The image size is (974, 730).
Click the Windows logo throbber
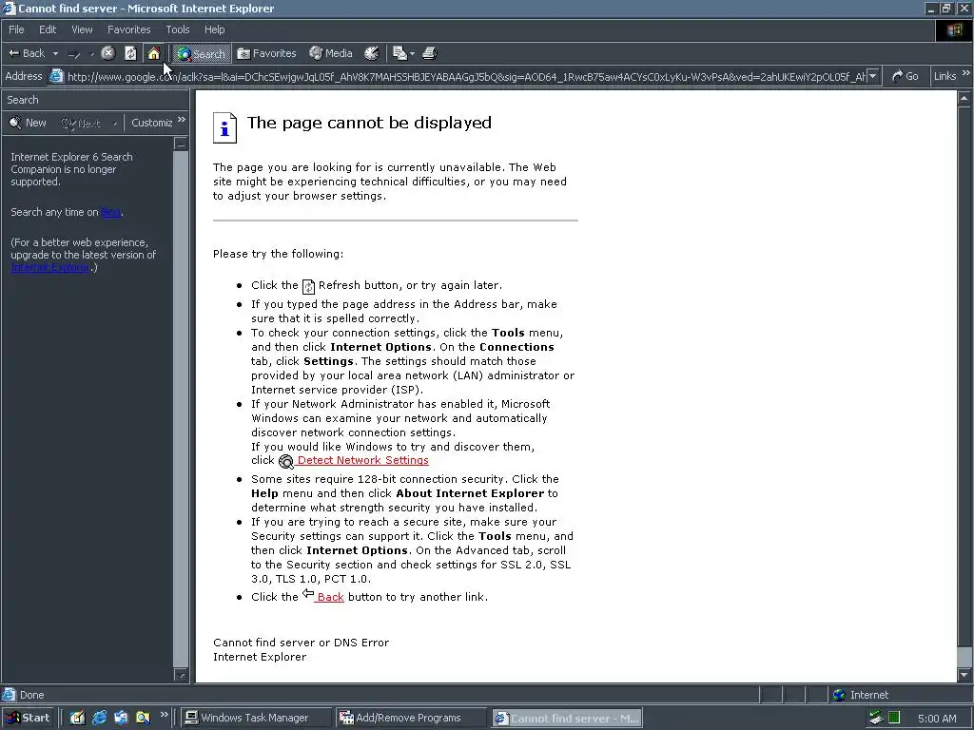pyautogui.click(x=955, y=29)
